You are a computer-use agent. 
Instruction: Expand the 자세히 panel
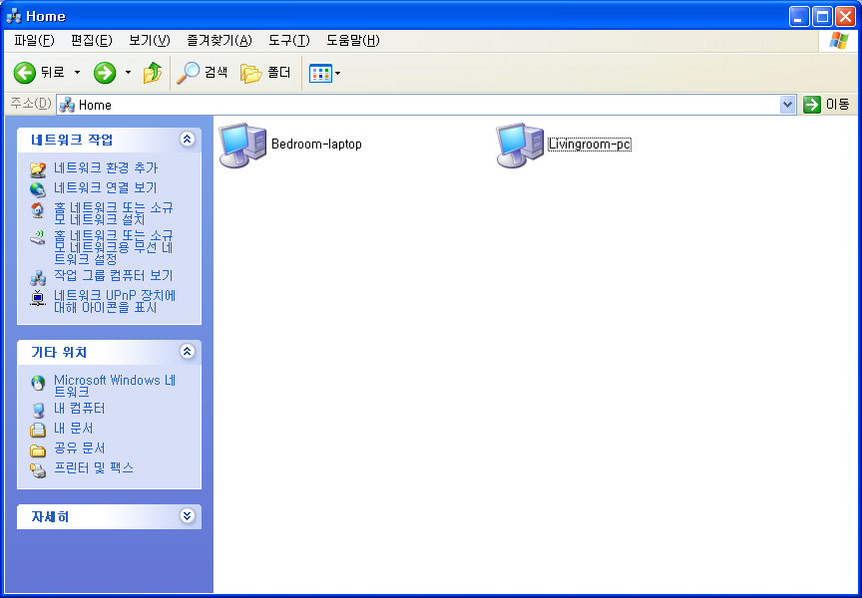coord(187,515)
